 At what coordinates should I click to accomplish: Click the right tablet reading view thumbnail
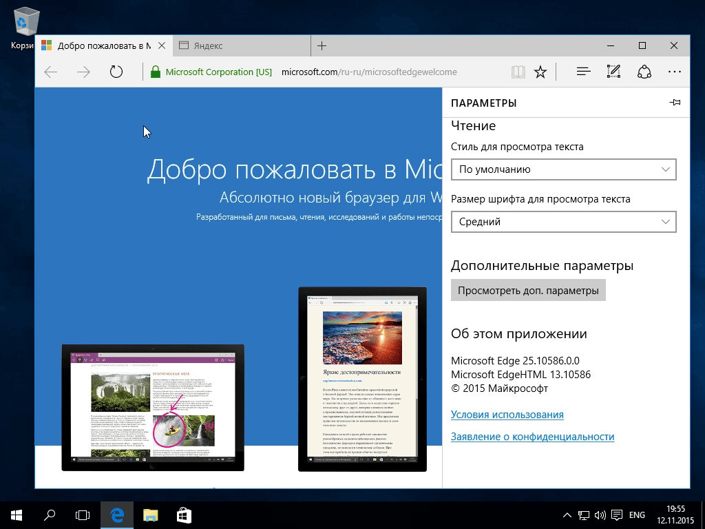pyautogui.click(x=362, y=380)
